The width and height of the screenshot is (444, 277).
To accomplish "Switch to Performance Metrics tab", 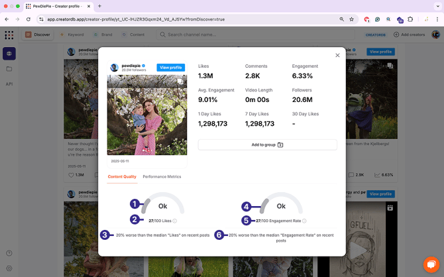I will click(x=162, y=176).
